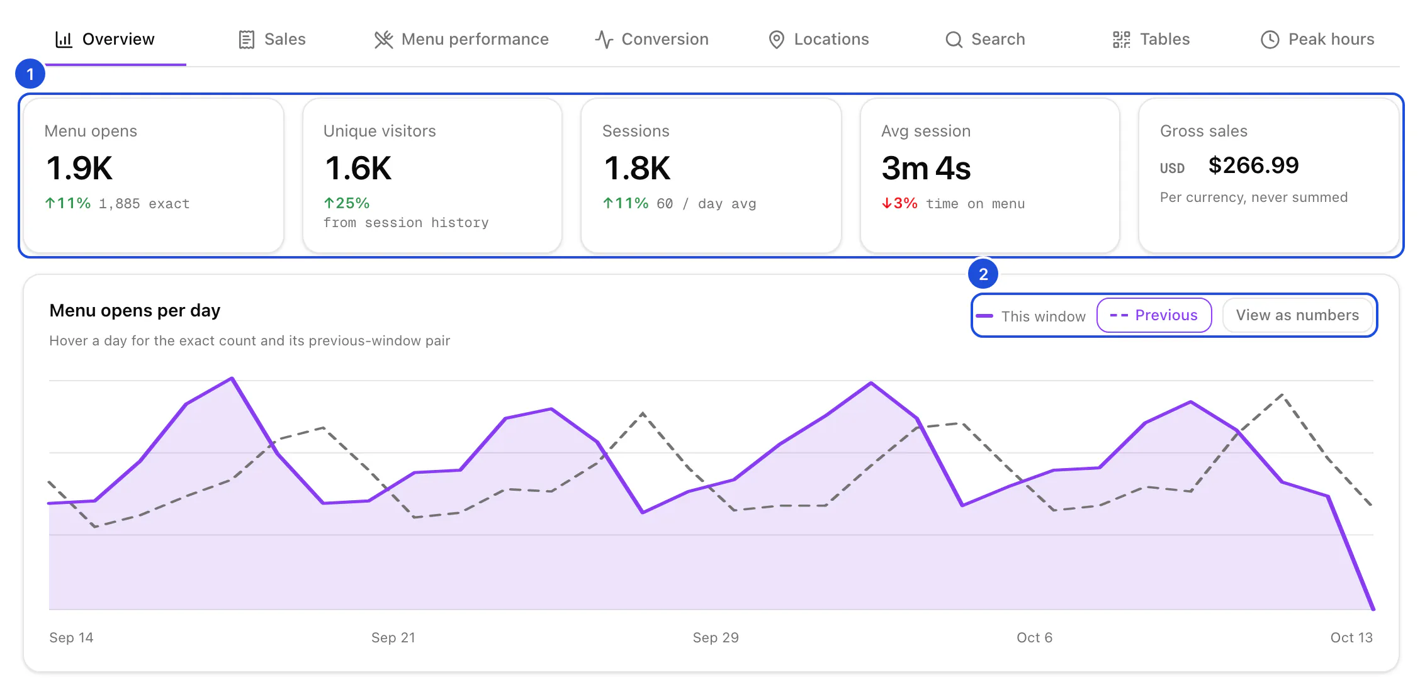Click the Unique visitors 1.6K value

pyautogui.click(x=358, y=169)
